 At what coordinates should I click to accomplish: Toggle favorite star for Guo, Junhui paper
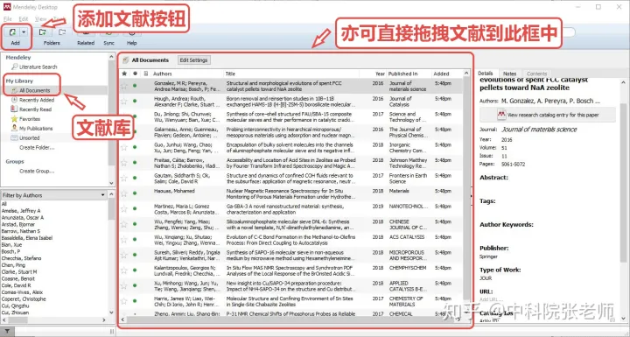tap(124, 148)
